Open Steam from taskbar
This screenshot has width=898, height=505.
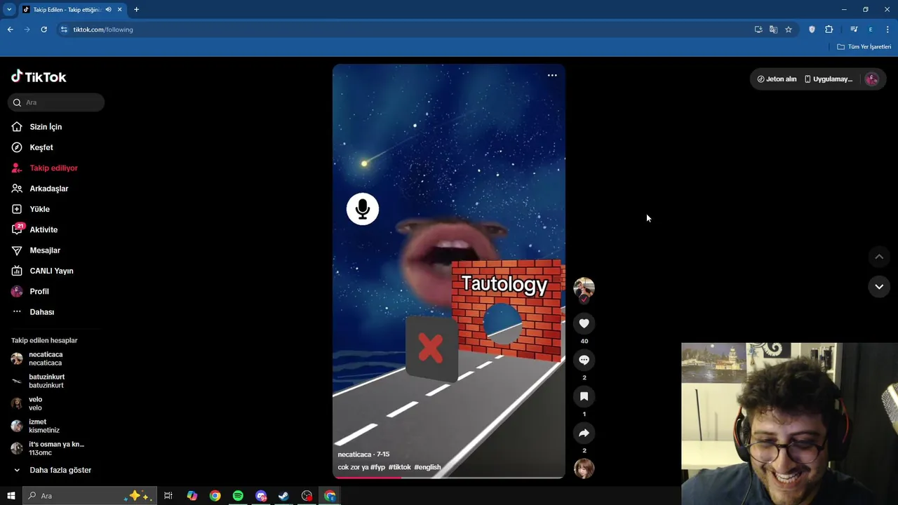[x=283, y=496]
